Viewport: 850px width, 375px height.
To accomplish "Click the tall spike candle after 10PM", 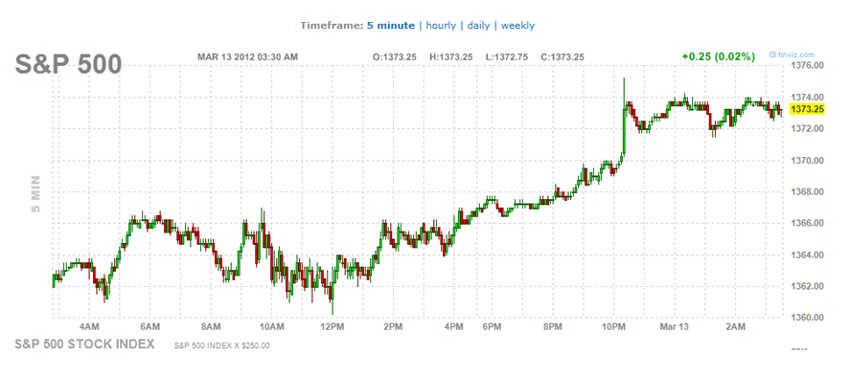I will point(624,116).
